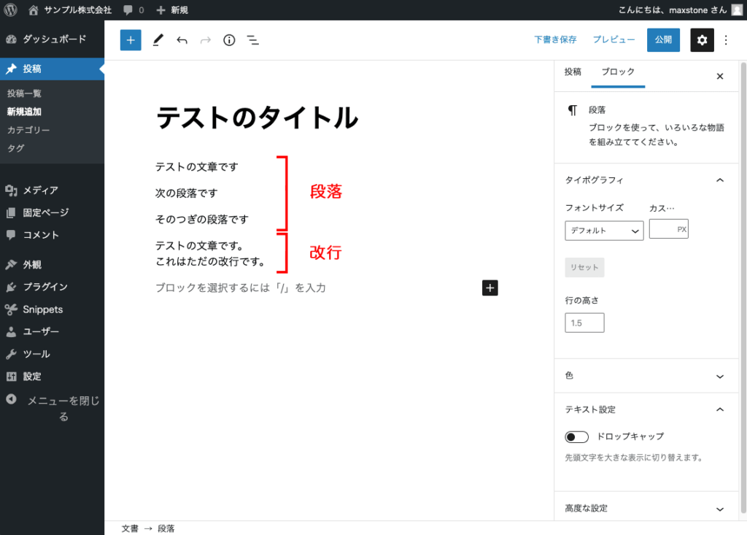Append a block with the inline plus button

(x=489, y=288)
